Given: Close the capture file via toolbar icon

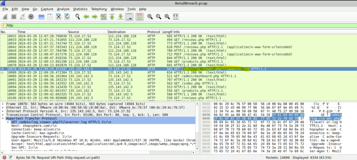Looking at the screenshot, I should coord(58,16).
